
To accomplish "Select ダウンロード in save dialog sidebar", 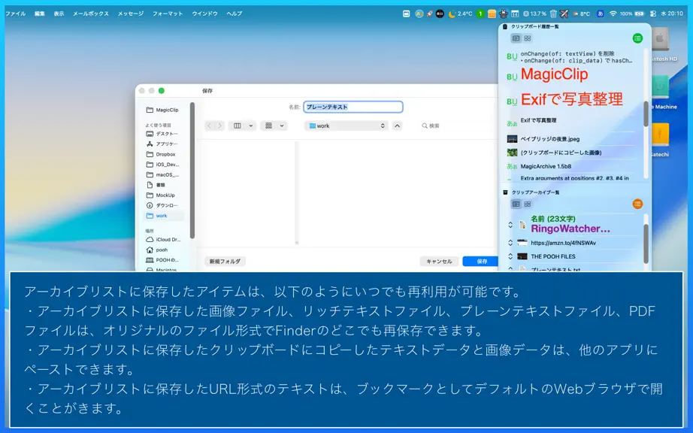I will pyautogui.click(x=162, y=205).
